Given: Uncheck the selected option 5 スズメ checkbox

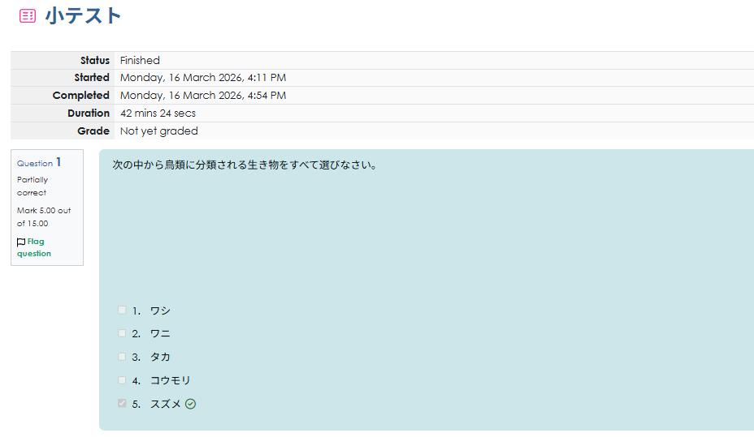Looking at the screenshot, I should click(122, 404).
